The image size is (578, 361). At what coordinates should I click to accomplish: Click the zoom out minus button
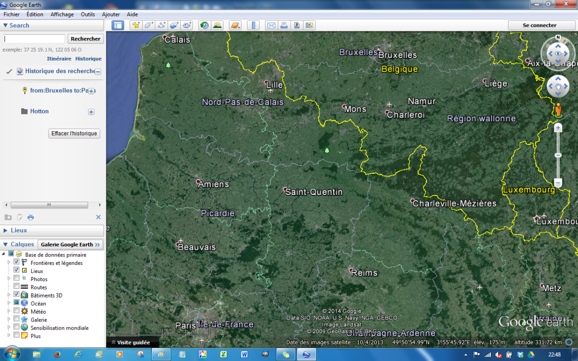coord(558,183)
